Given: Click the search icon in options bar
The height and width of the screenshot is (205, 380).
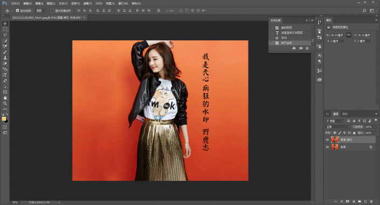Looking at the screenshot, I should (364, 11).
